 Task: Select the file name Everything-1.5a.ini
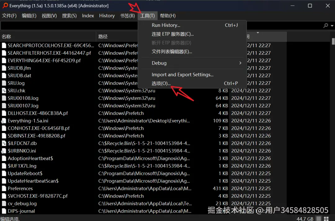pyautogui.click(x=28, y=121)
